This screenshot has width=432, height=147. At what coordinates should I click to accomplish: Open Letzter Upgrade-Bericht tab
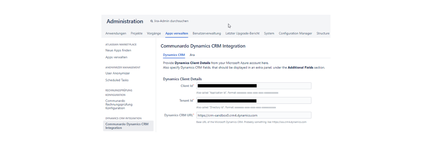(243, 33)
